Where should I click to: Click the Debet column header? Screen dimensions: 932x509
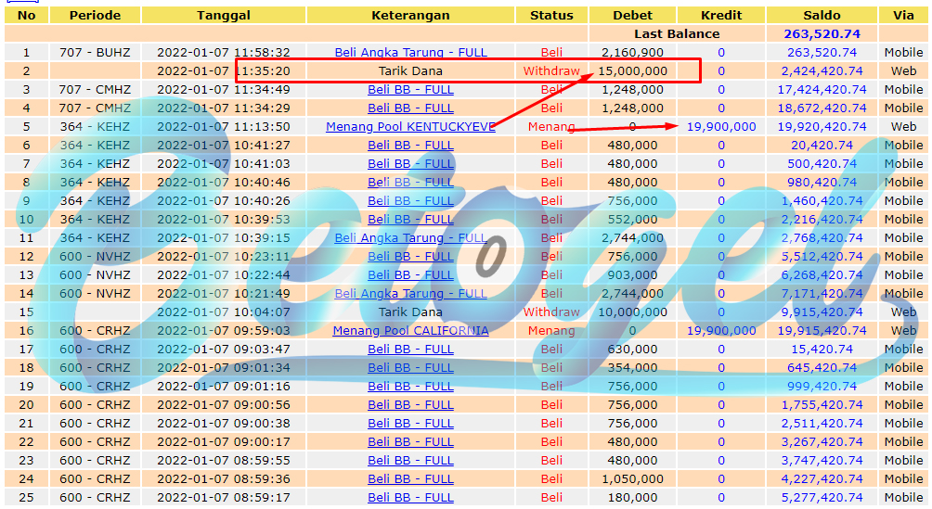click(632, 16)
